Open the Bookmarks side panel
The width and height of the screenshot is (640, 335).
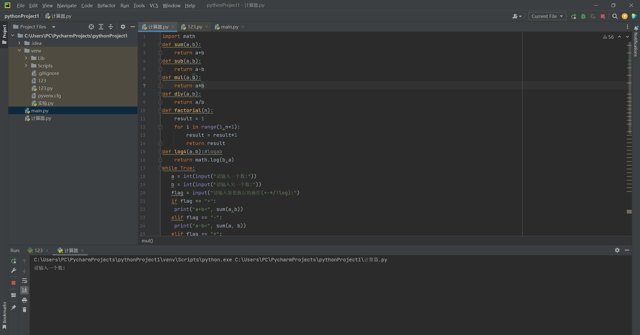[4, 315]
